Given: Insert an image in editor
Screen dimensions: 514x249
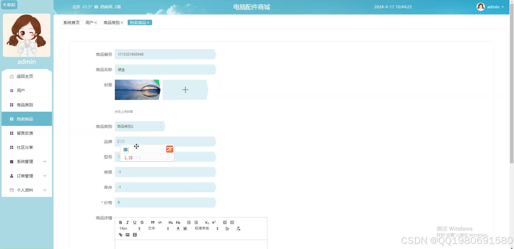Looking at the screenshot, I should [127, 235].
